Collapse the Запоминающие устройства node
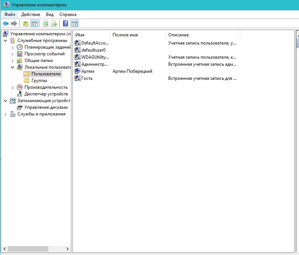The height and width of the screenshot is (255, 299). pos(5,101)
